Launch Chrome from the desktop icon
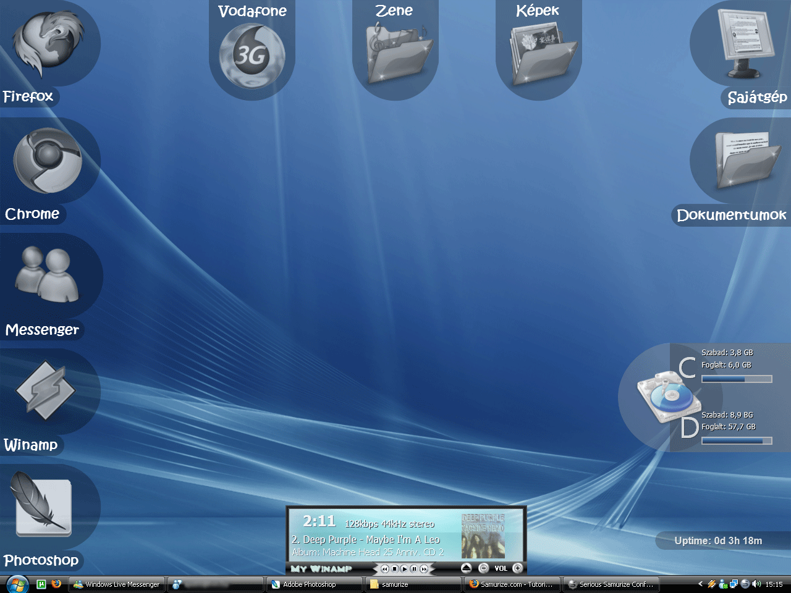 point(48,161)
